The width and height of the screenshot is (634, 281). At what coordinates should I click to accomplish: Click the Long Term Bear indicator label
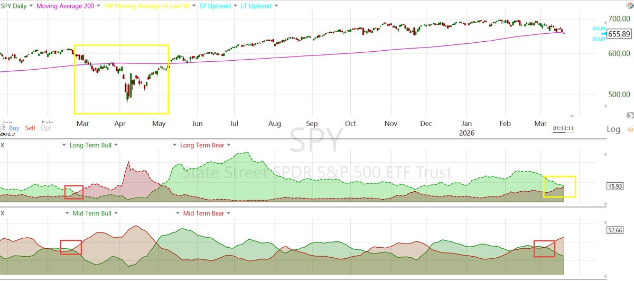point(202,145)
